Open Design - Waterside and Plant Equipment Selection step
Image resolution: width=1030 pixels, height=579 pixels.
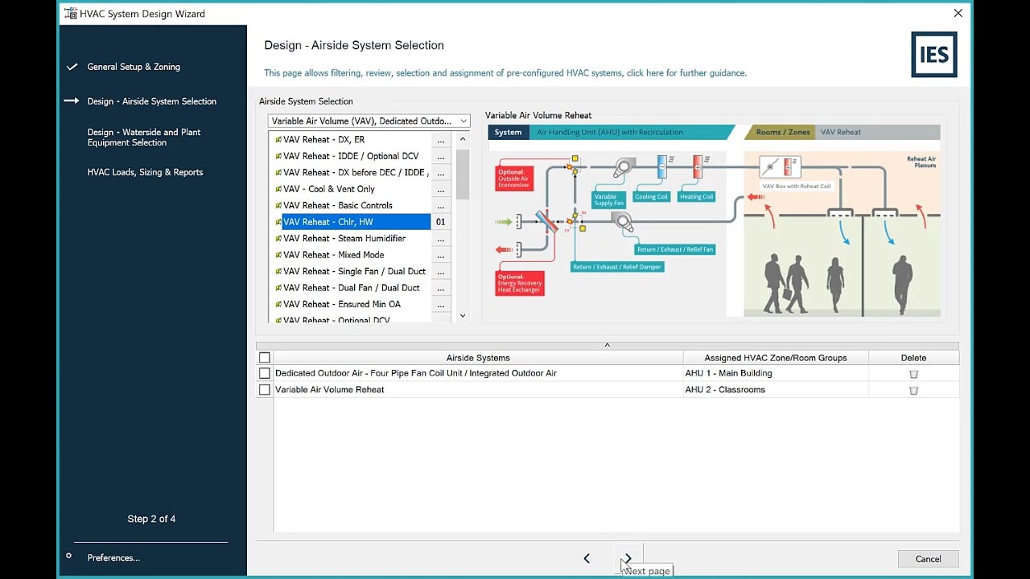(144, 138)
